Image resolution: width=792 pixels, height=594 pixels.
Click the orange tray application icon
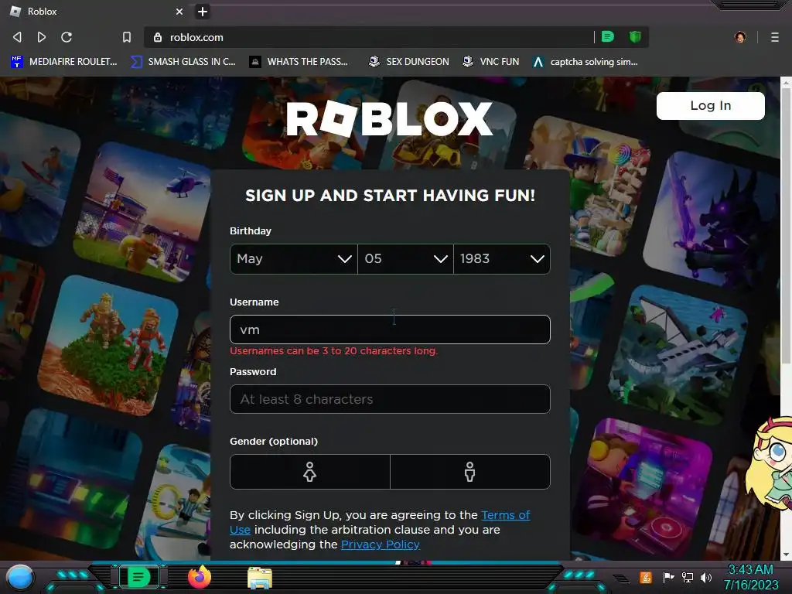(646, 577)
